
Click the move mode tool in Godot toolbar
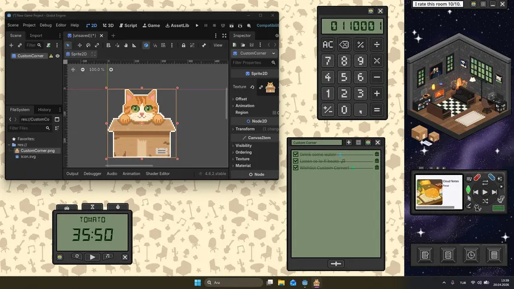pyautogui.click(x=78, y=45)
